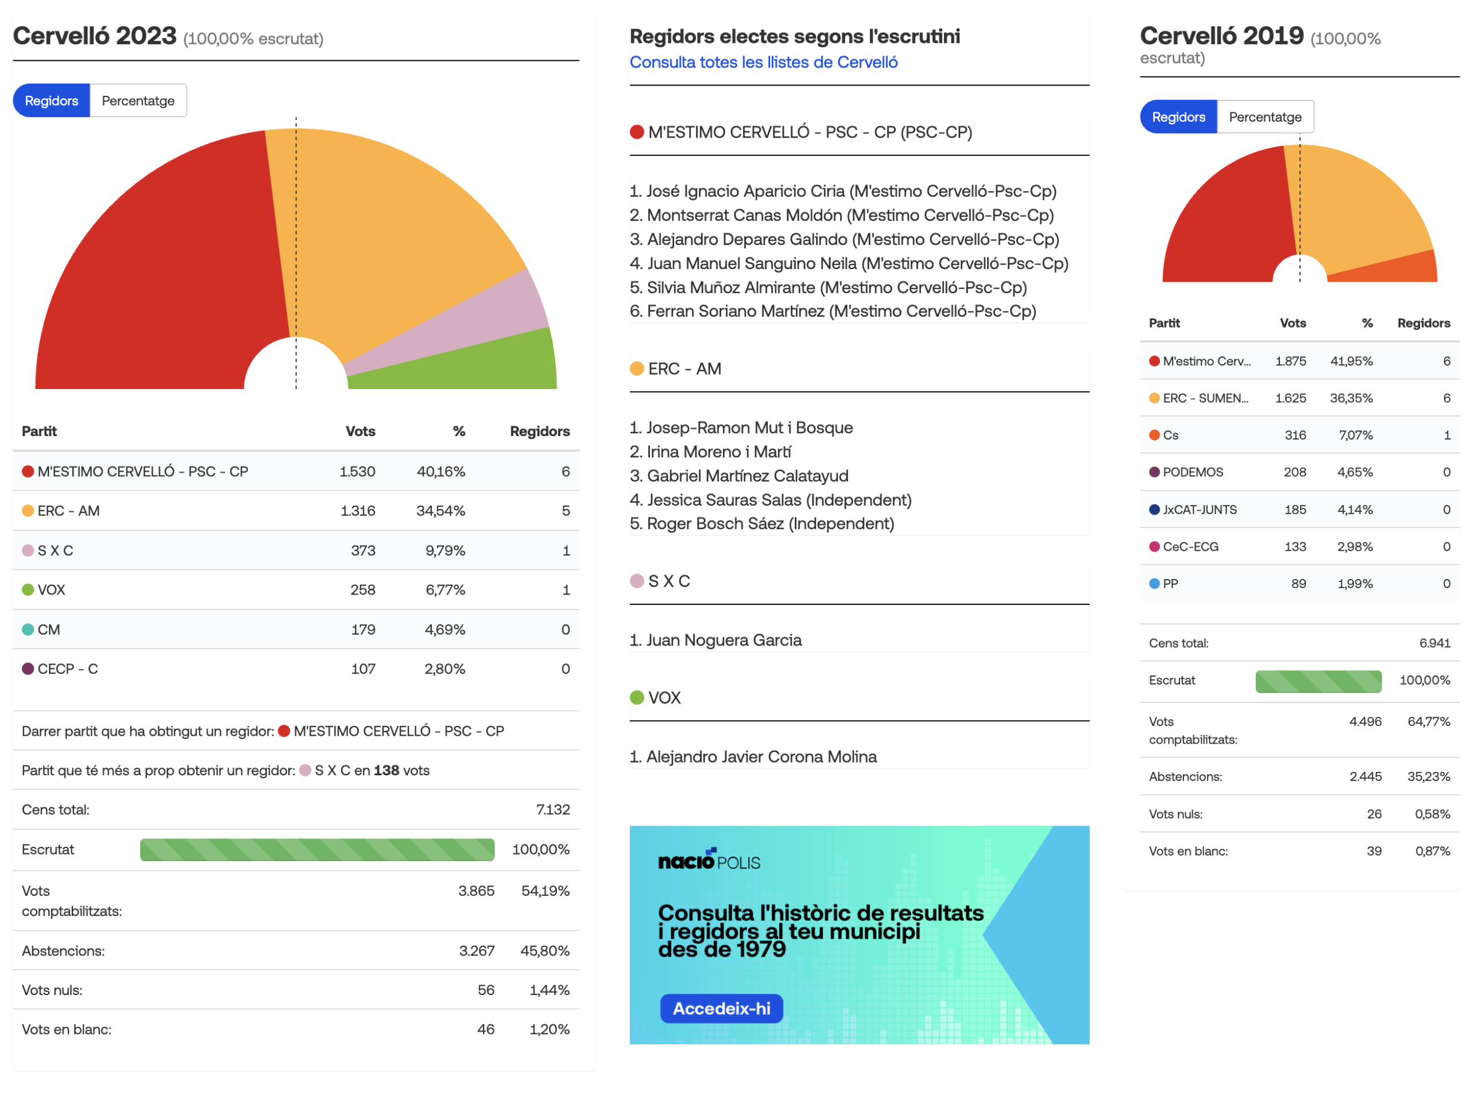Click the nació POLIS logo in the banner
This screenshot has width=1470, height=1115.
pos(709,859)
